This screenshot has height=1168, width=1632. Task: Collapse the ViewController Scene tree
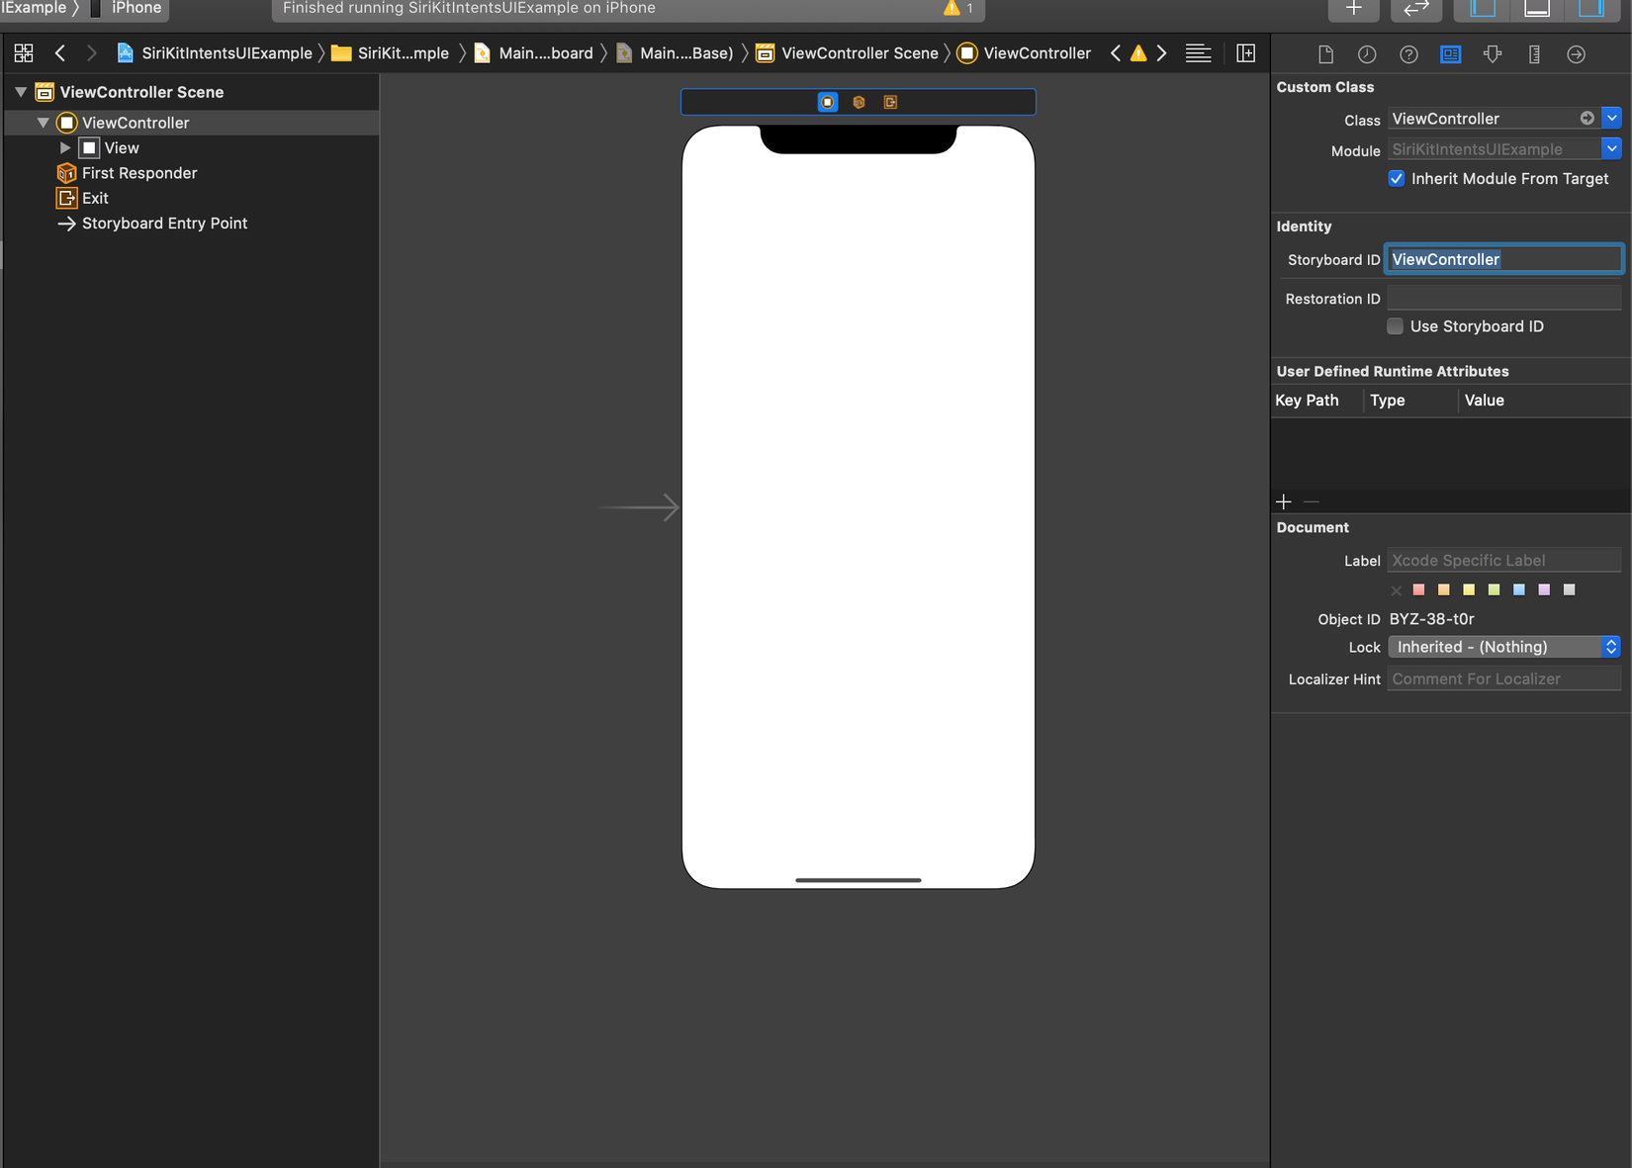pos(21,92)
